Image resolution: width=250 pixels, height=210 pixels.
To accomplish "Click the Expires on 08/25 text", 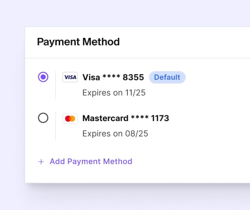I will coord(115,133).
